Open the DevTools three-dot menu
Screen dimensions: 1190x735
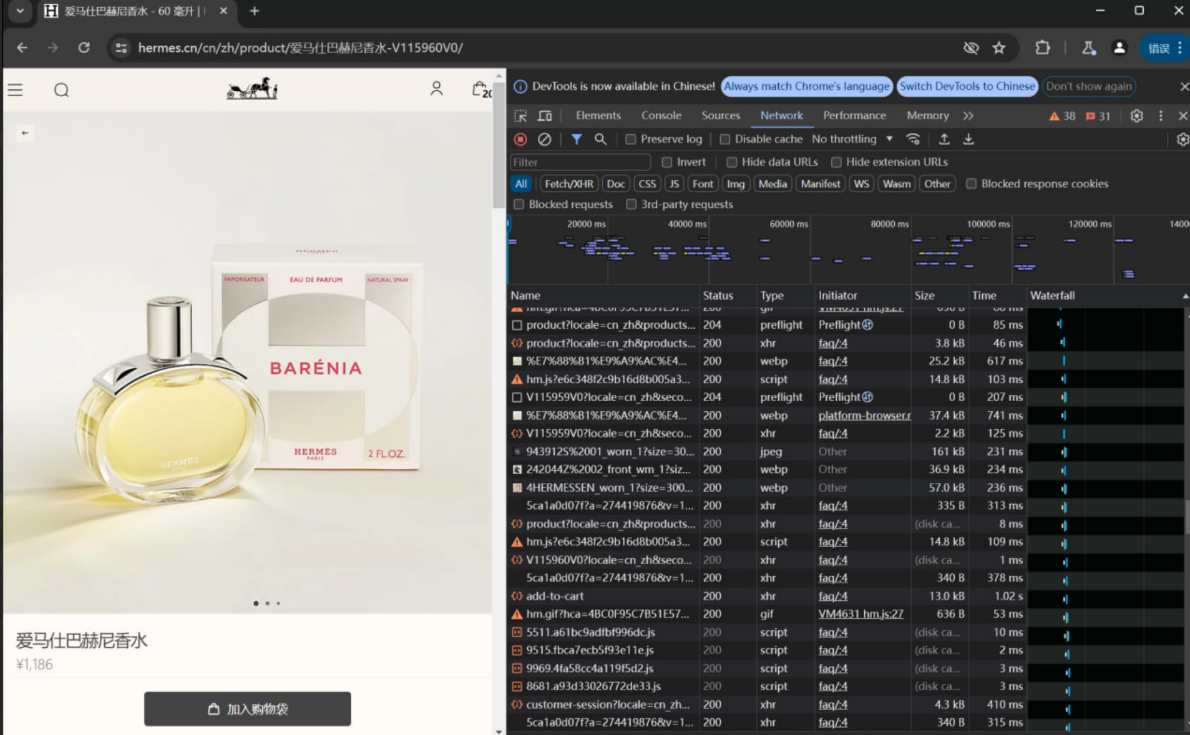click(x=1159, y=115)
